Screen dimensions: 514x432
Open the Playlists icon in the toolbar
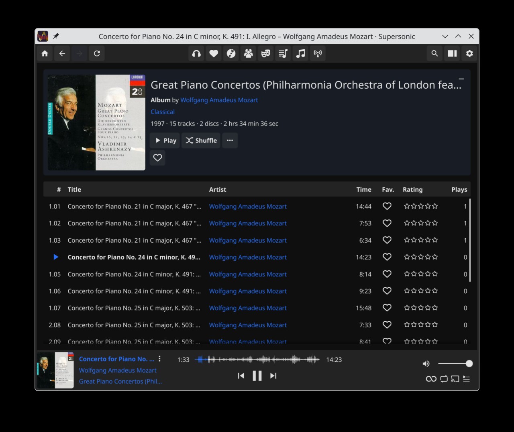coord(283,53)
